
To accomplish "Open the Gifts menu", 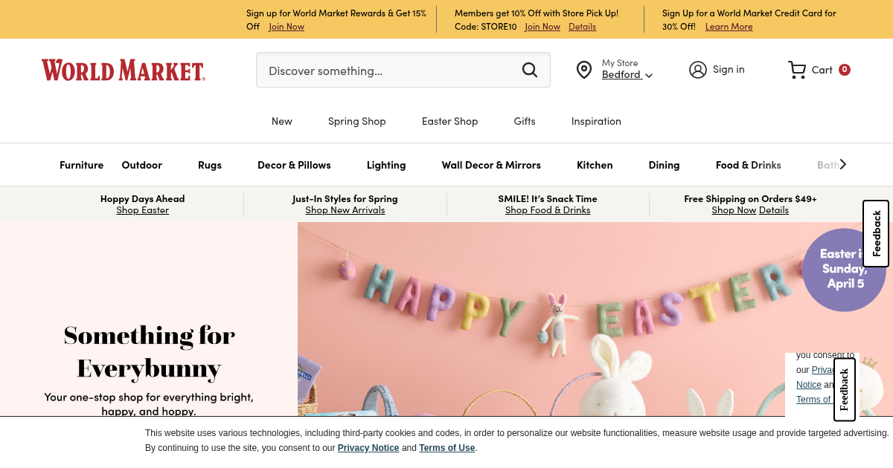I will [x=525, y=121].
